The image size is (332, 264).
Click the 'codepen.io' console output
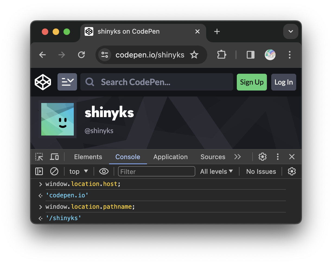(67, 195)
